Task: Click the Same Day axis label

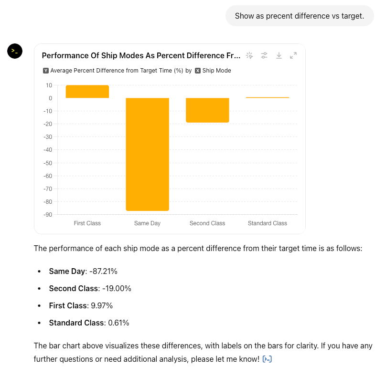Action: point(147,223)
